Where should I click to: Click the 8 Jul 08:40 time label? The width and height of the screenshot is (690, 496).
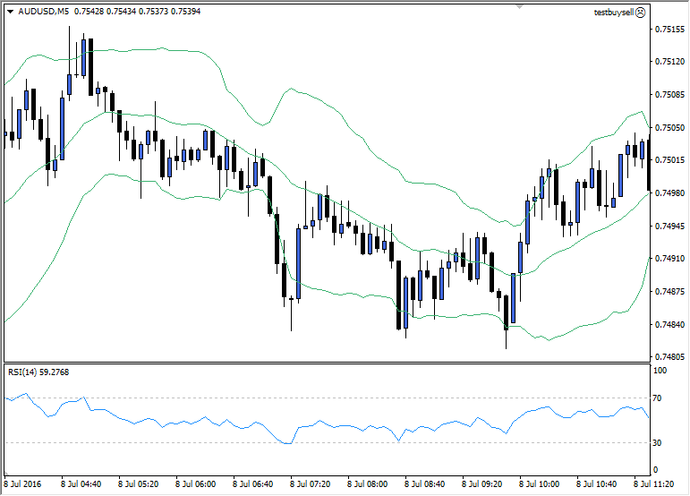coord(426,484)
